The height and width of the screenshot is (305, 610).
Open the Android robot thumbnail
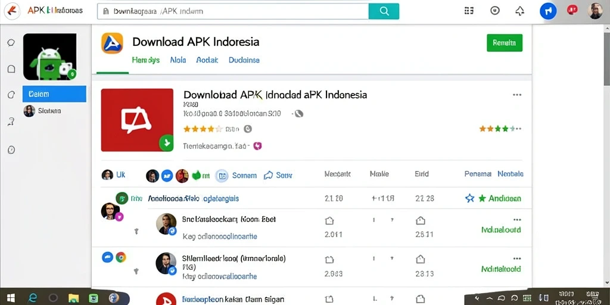click(50, 57)
